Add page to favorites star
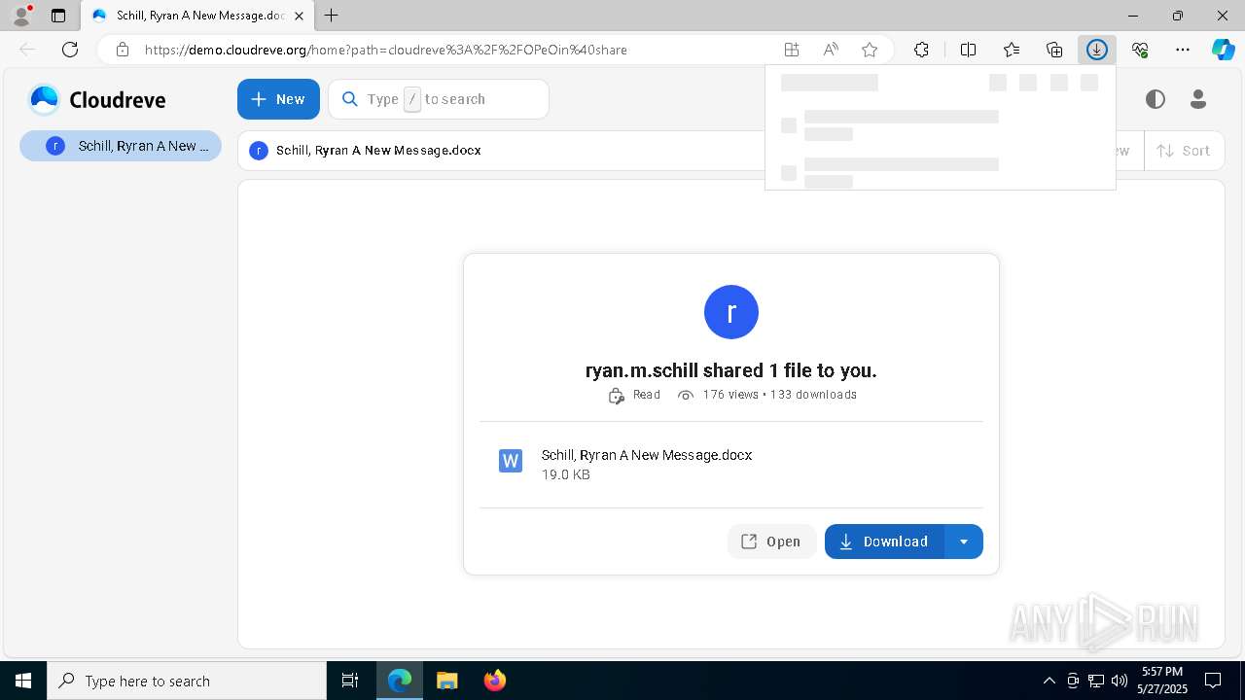 (870, 50)
